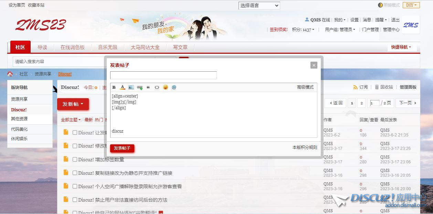The height and width of the screenshot is (214, 433).
Task: Focus the post title input field
Action: click(x=163, y=75)
